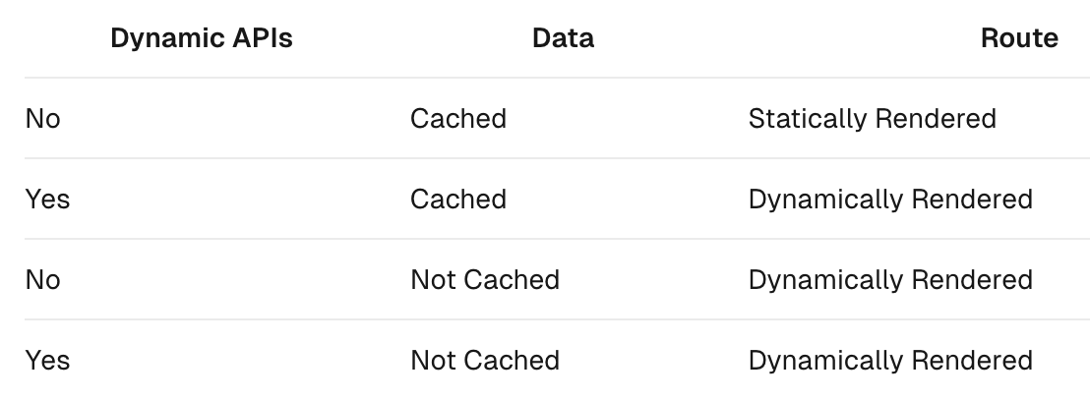This screenshot has height=401, width=1090.
Task: Click the Cached cell beside Statically Rendered
Action: point(458,119)
